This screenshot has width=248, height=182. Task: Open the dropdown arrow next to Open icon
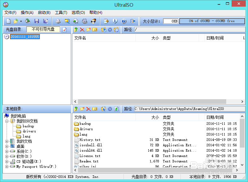coord(21,21)
